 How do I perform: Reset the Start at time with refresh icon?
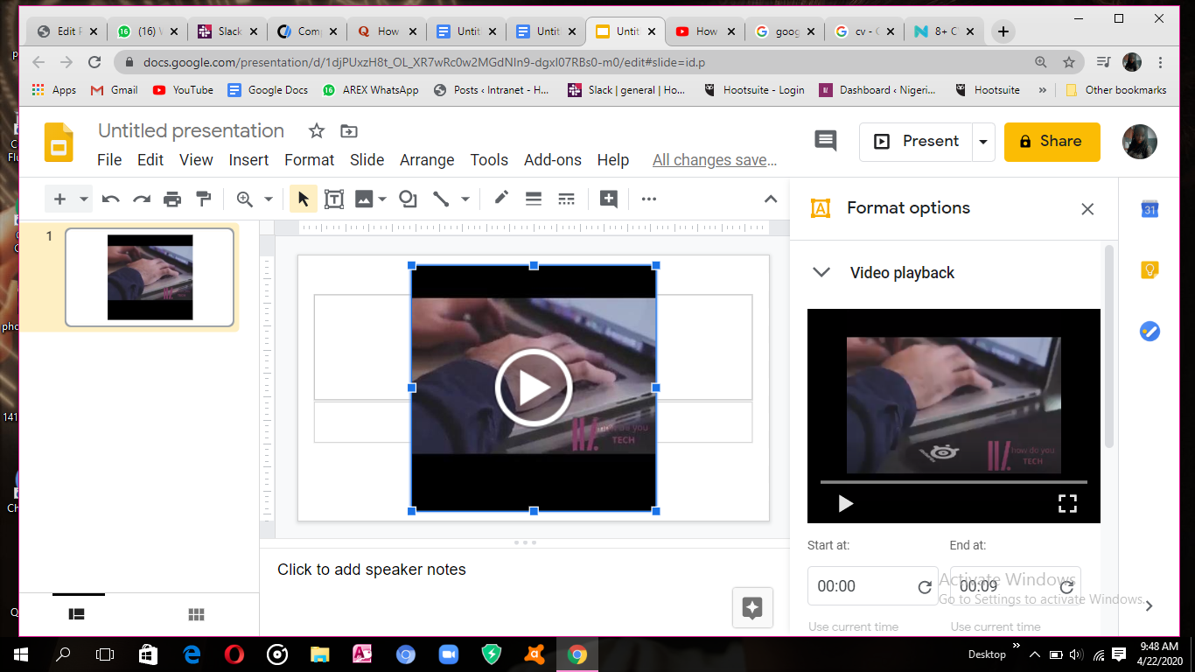925,587
